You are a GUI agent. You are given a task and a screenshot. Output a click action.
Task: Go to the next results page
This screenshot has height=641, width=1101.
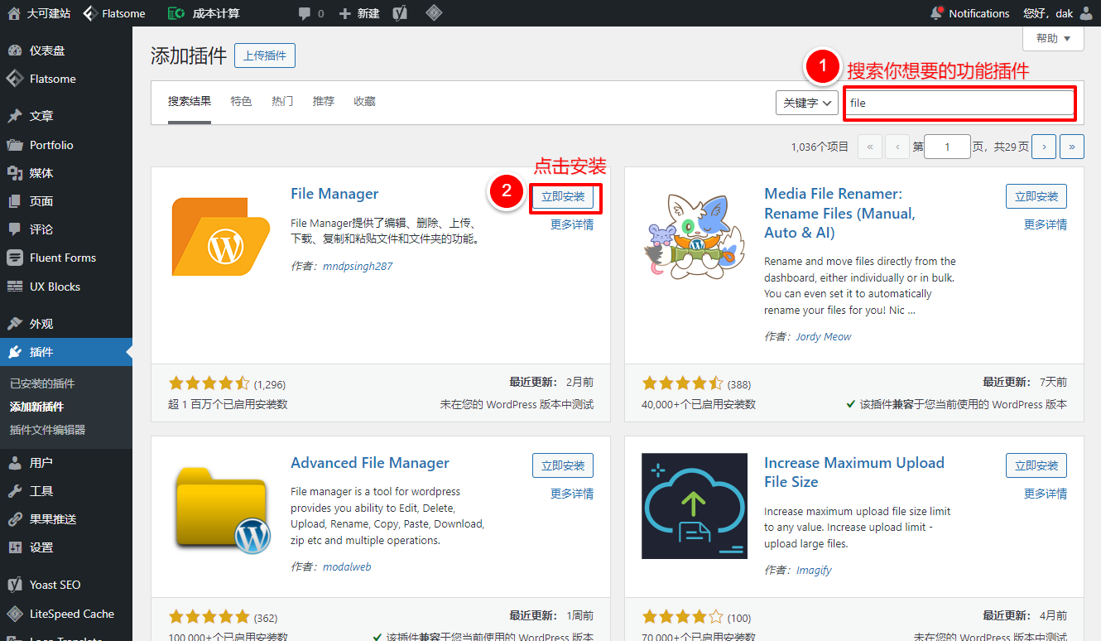pos(1043,147)
